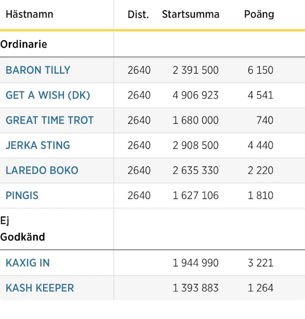Select the Ordinarie section heading
The image size is (305, 319).
[24, 44]
